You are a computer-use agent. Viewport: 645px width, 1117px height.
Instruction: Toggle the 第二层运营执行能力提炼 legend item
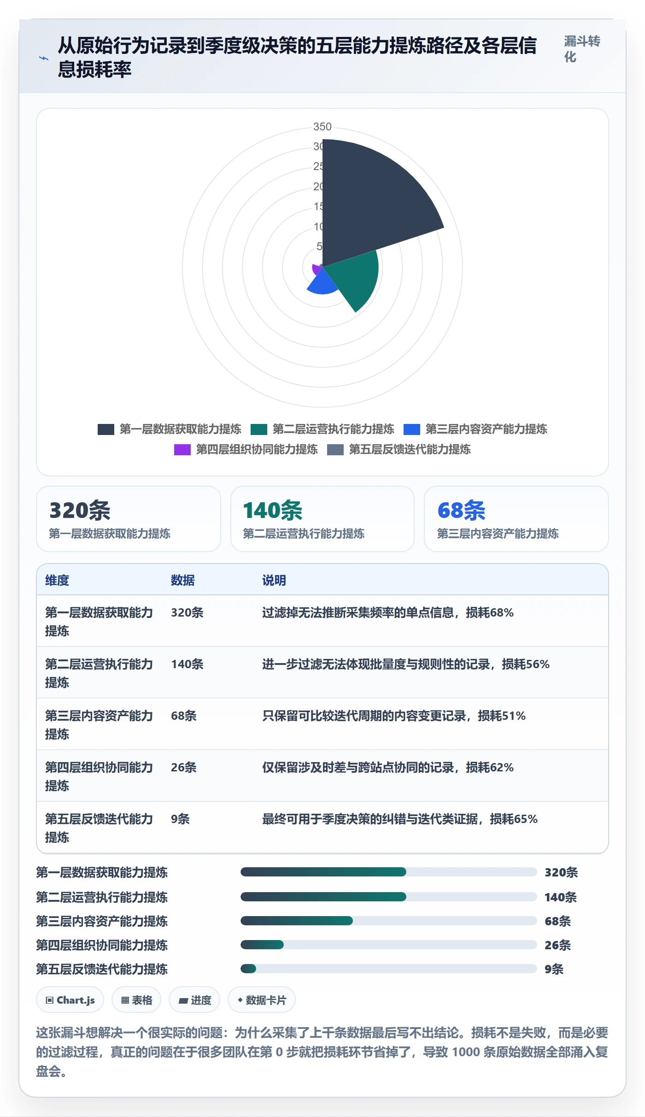pyautogui.click(x=322, y=429)
